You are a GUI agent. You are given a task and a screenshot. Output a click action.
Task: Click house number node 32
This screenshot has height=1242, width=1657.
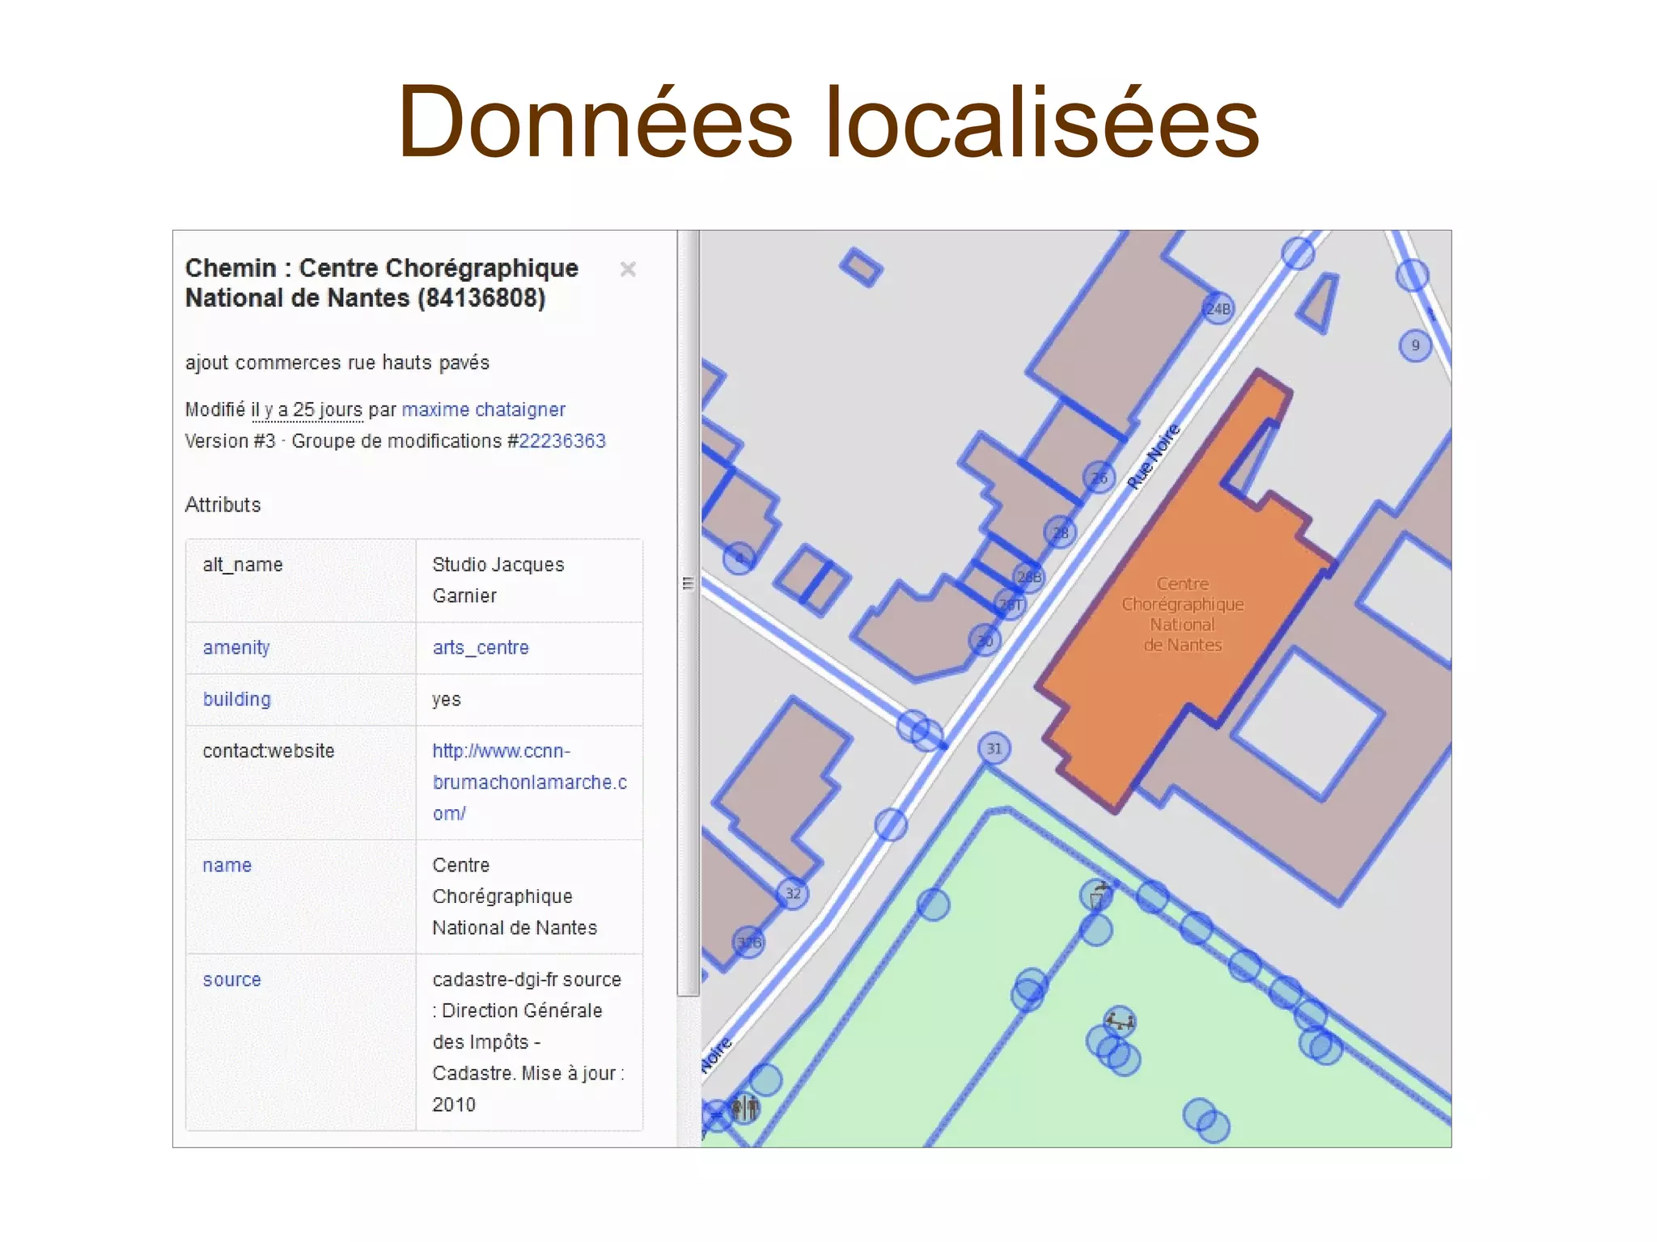(x=793, y=893)
